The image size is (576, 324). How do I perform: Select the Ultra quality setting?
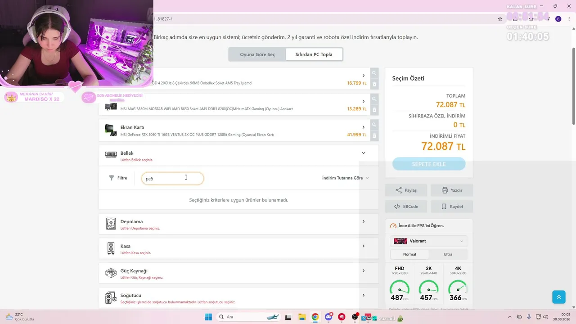[448, 254]
